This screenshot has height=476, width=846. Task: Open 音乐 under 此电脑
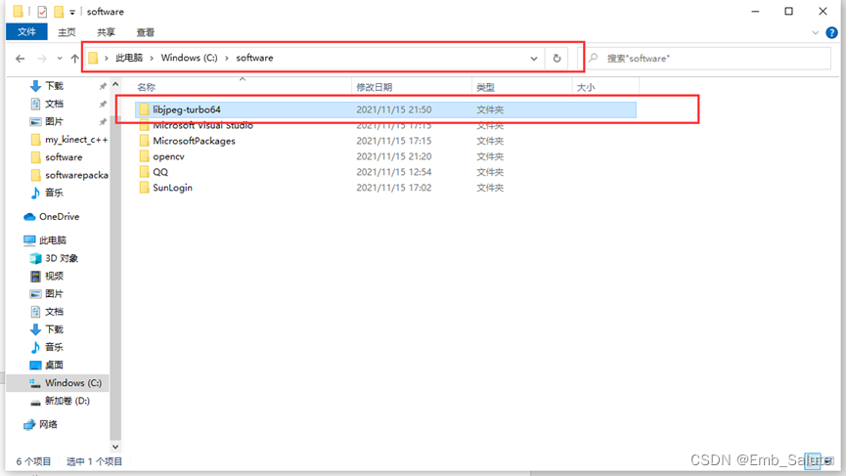(x=54, y=347)
